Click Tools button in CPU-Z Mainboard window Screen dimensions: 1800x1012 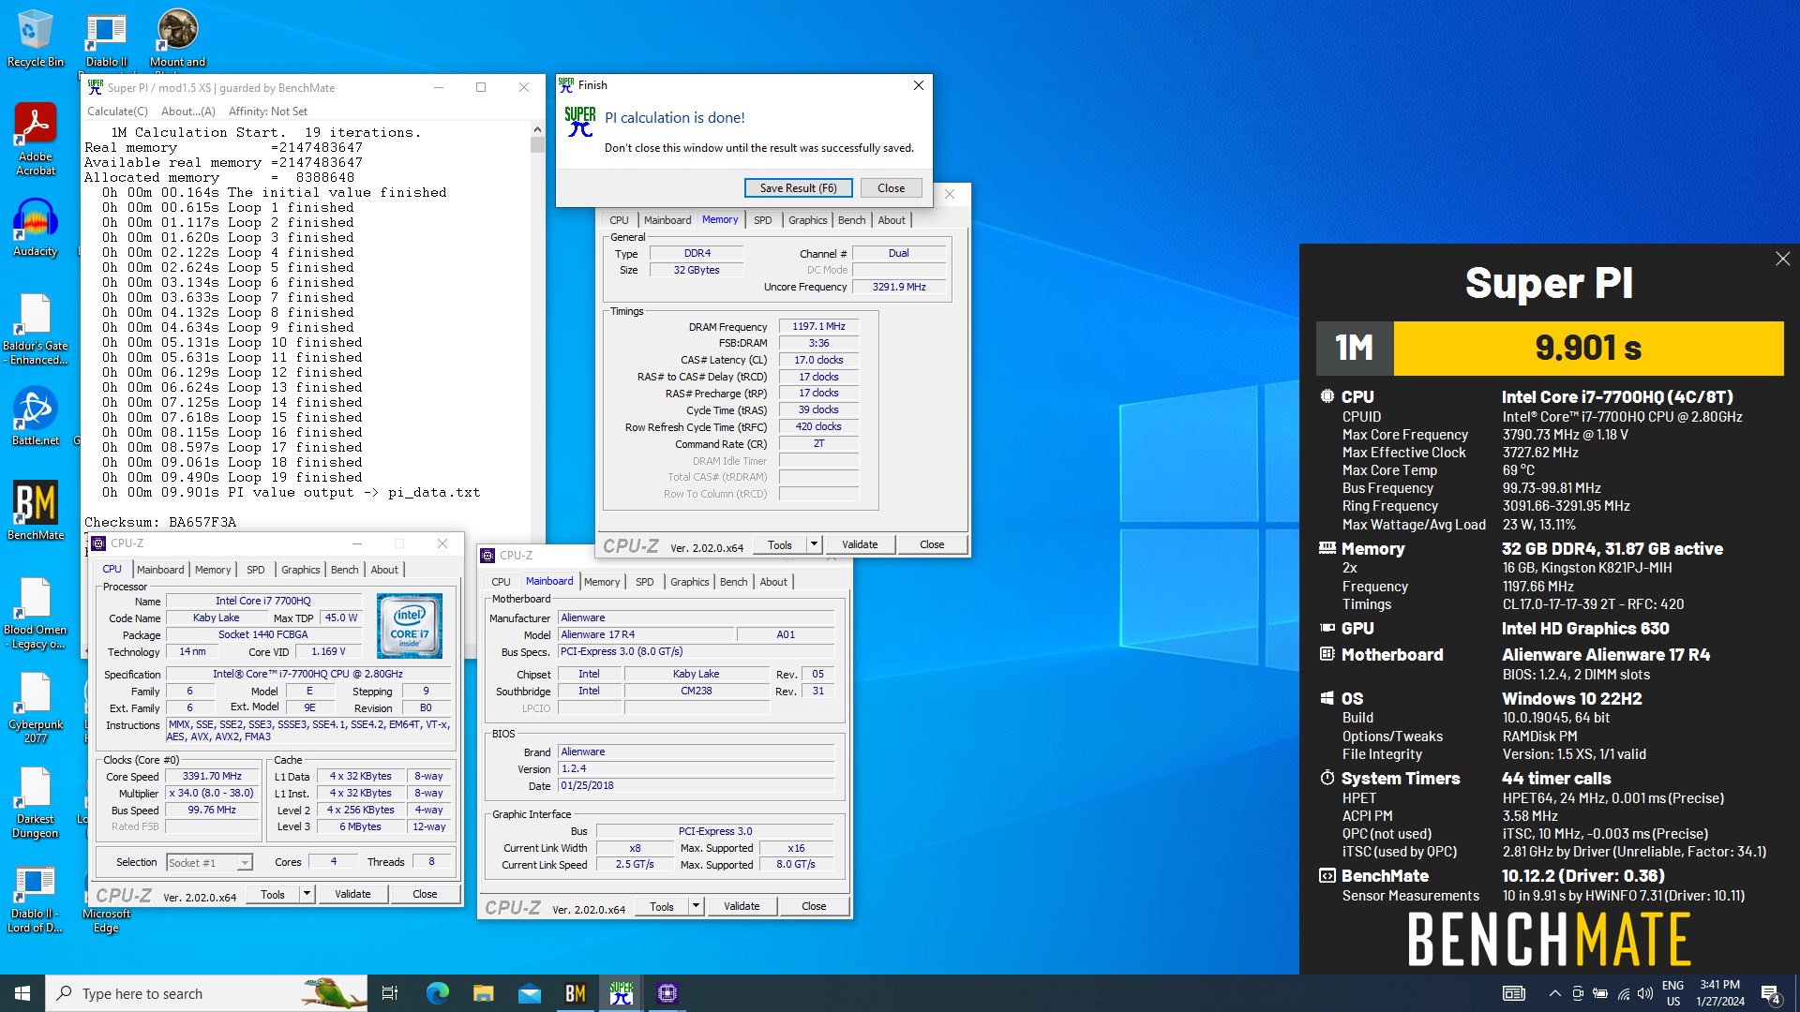click(x=662, y=906)
